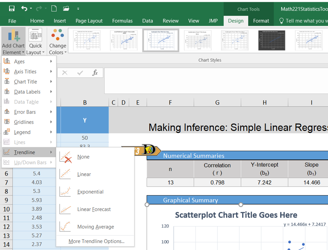The height and width of the screenshot is (250, 328).
Task: Click the Undo arrow icon
Action: (x=24, y=9)
